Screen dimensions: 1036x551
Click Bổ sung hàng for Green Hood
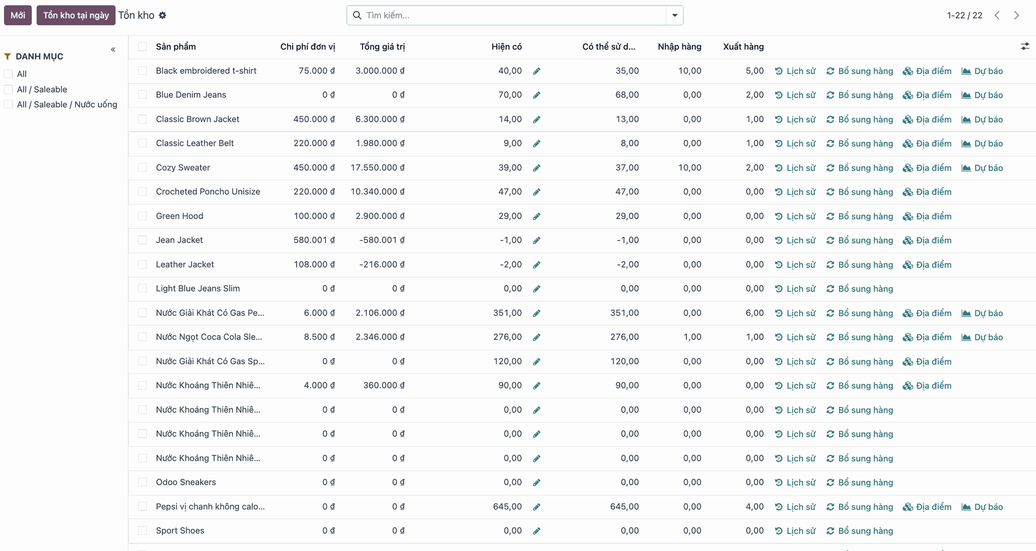click(x=860, y=216)
